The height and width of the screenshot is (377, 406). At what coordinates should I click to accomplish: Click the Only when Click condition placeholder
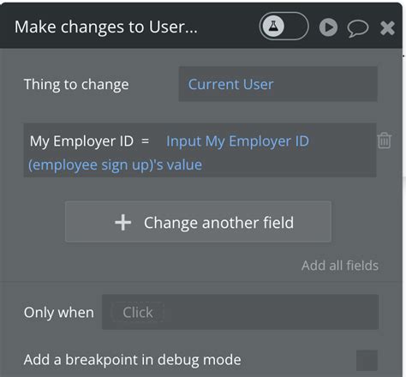point(138,312)
